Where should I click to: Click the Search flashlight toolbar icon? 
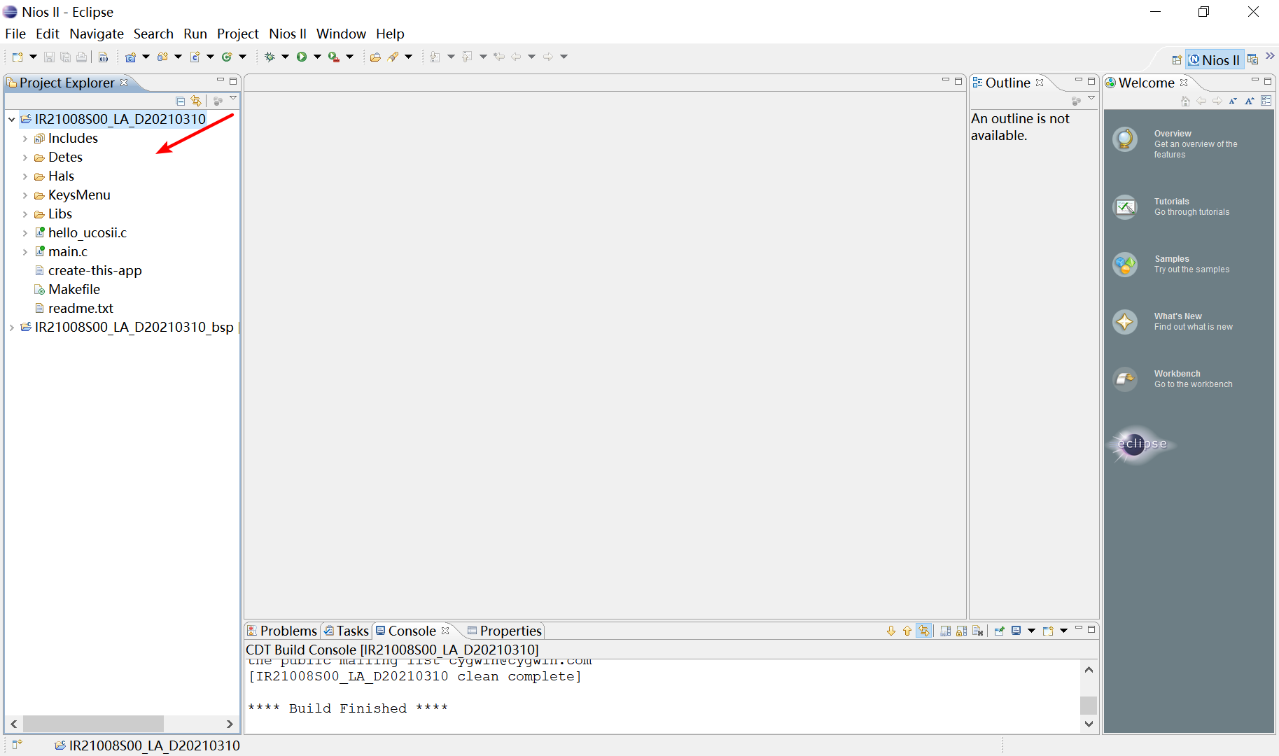click(x=393, y=57)
